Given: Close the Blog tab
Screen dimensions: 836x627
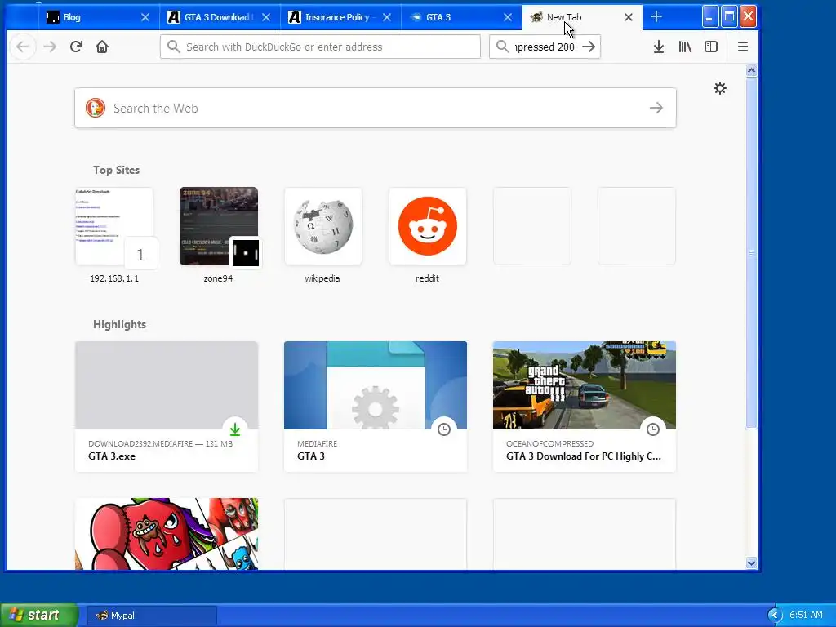Looking at the screenshot, I should coord(145,17).
